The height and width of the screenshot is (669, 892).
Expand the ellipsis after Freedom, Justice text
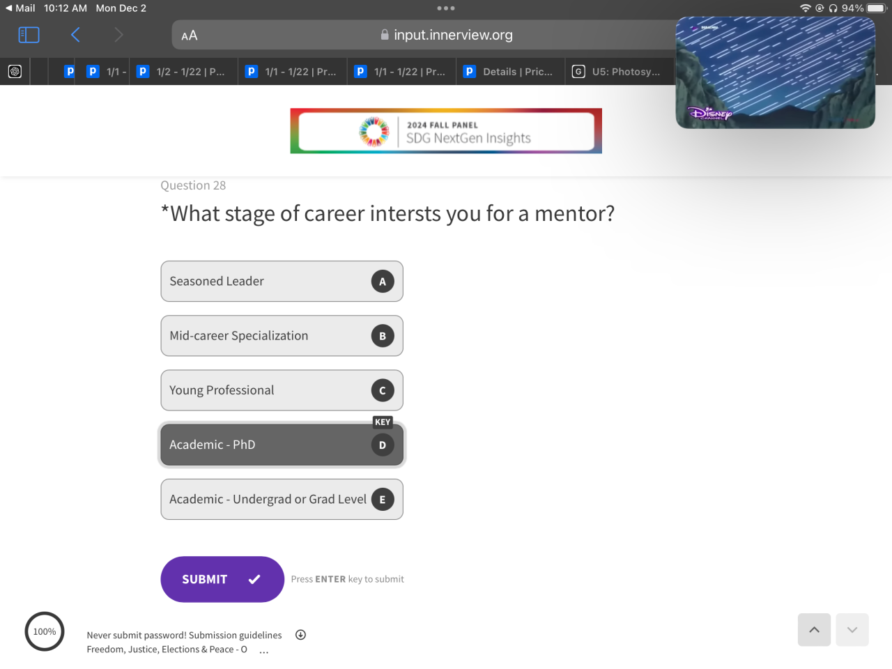(264, 651)
